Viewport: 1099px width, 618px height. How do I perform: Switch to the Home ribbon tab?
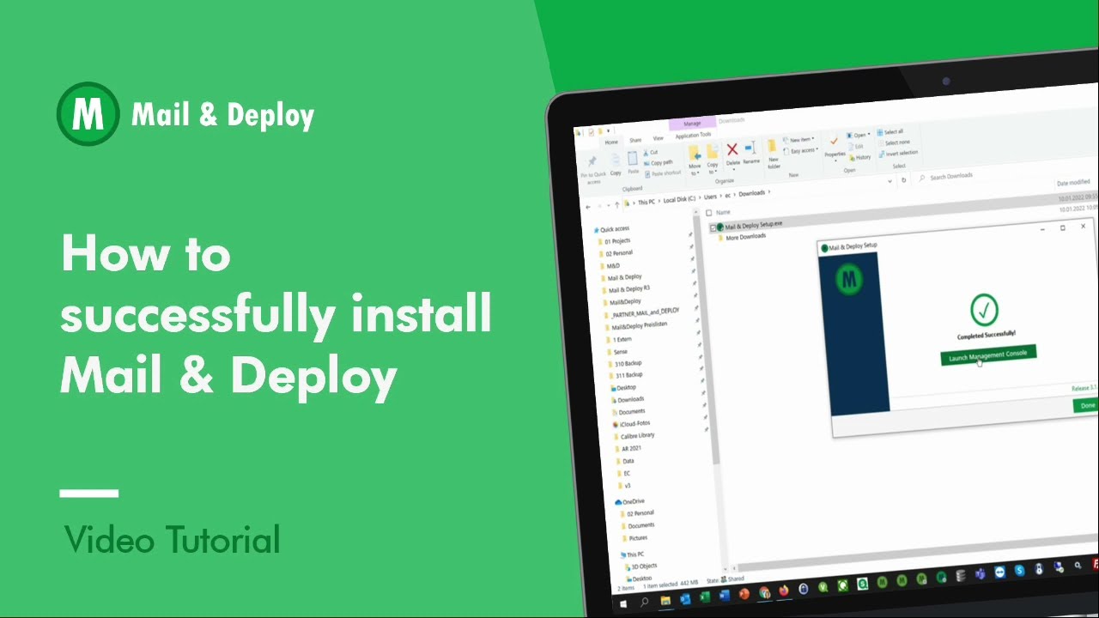(611, 142)
